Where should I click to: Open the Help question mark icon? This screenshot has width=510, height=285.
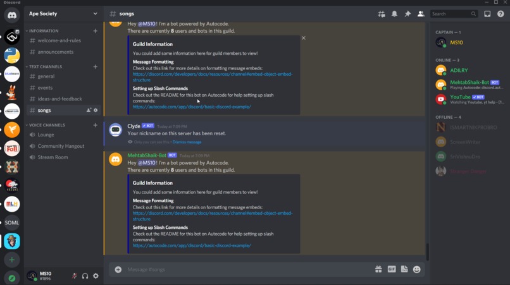pos(501,14)
